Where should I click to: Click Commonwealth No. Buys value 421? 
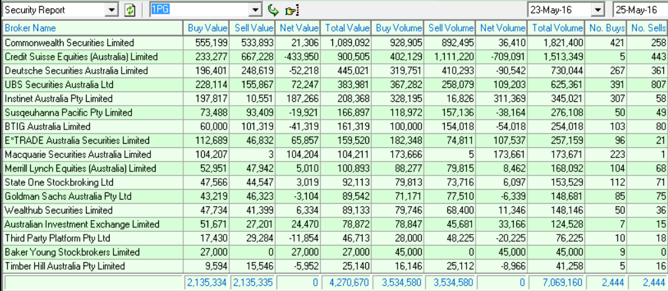tap(617, 43)
